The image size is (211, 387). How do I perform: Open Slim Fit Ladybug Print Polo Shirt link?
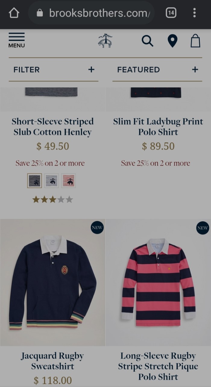click(158, 127)
